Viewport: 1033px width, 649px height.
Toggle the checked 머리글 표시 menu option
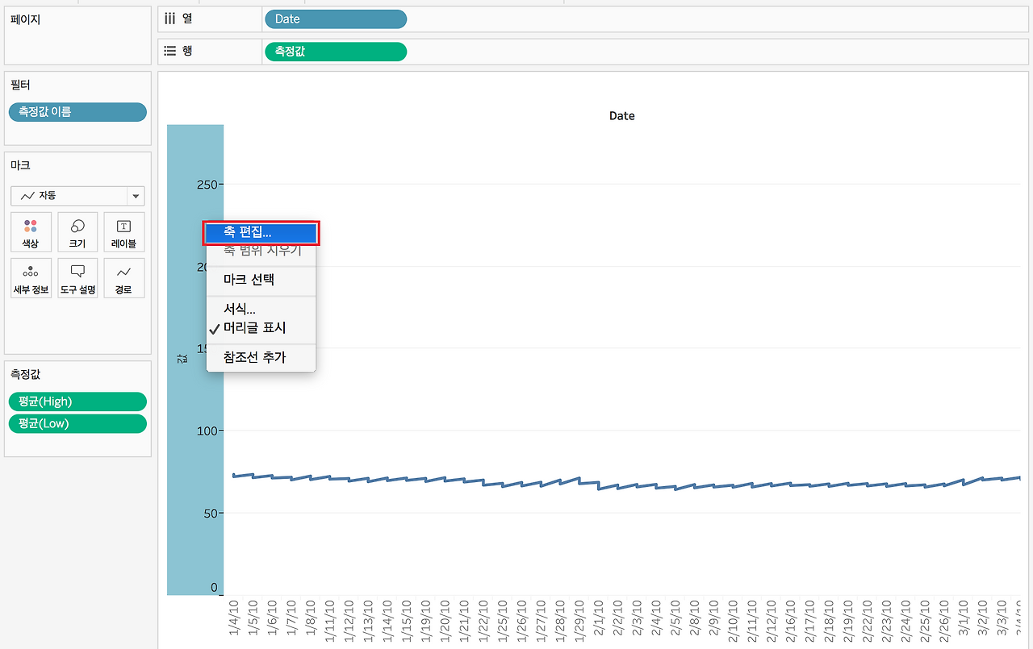[x=261, y=328]
